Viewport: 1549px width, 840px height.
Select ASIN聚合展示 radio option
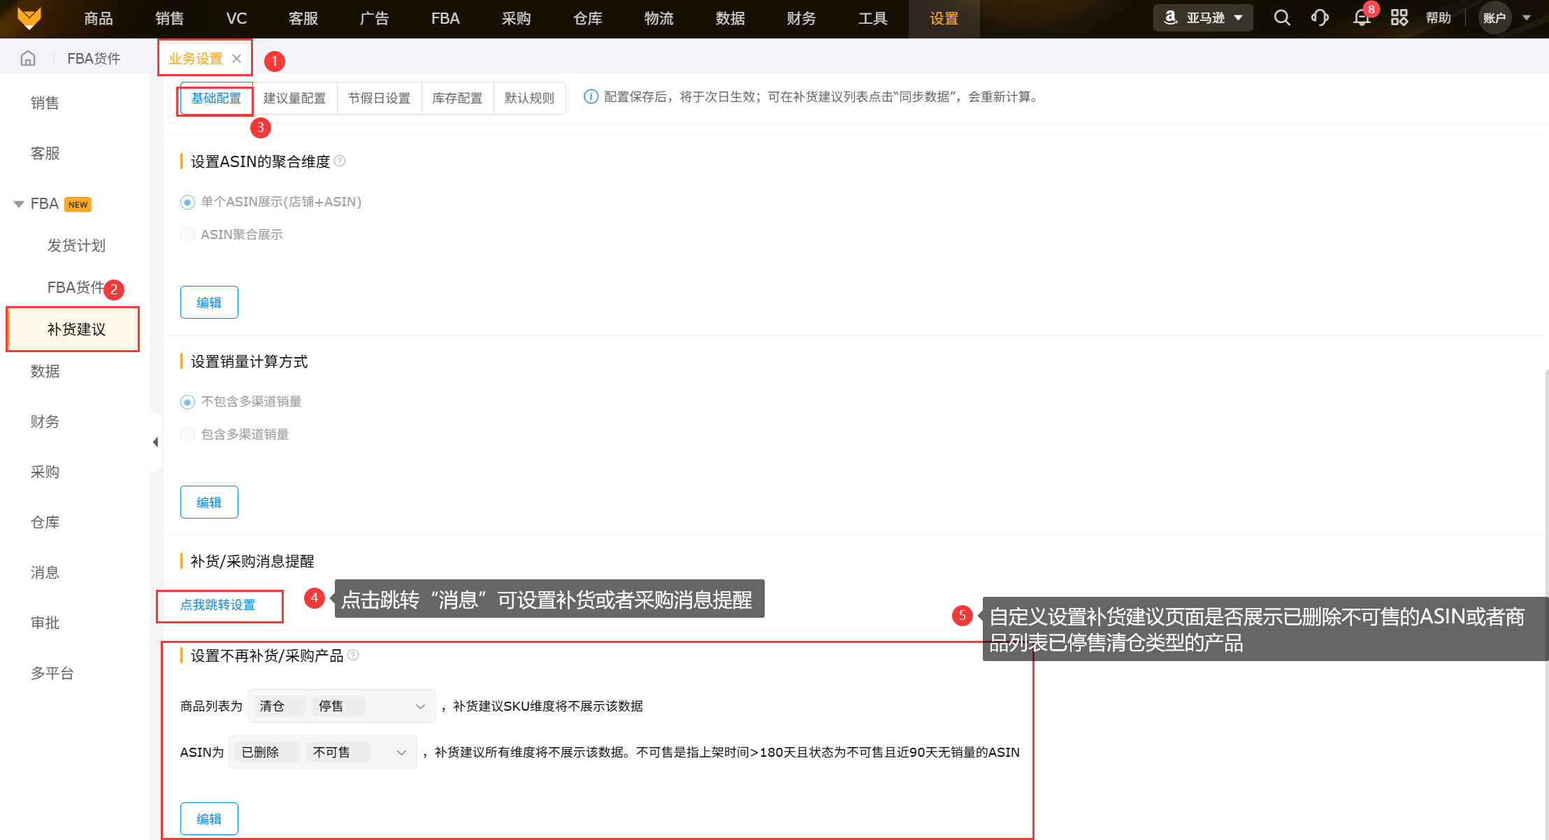point(187,235)
